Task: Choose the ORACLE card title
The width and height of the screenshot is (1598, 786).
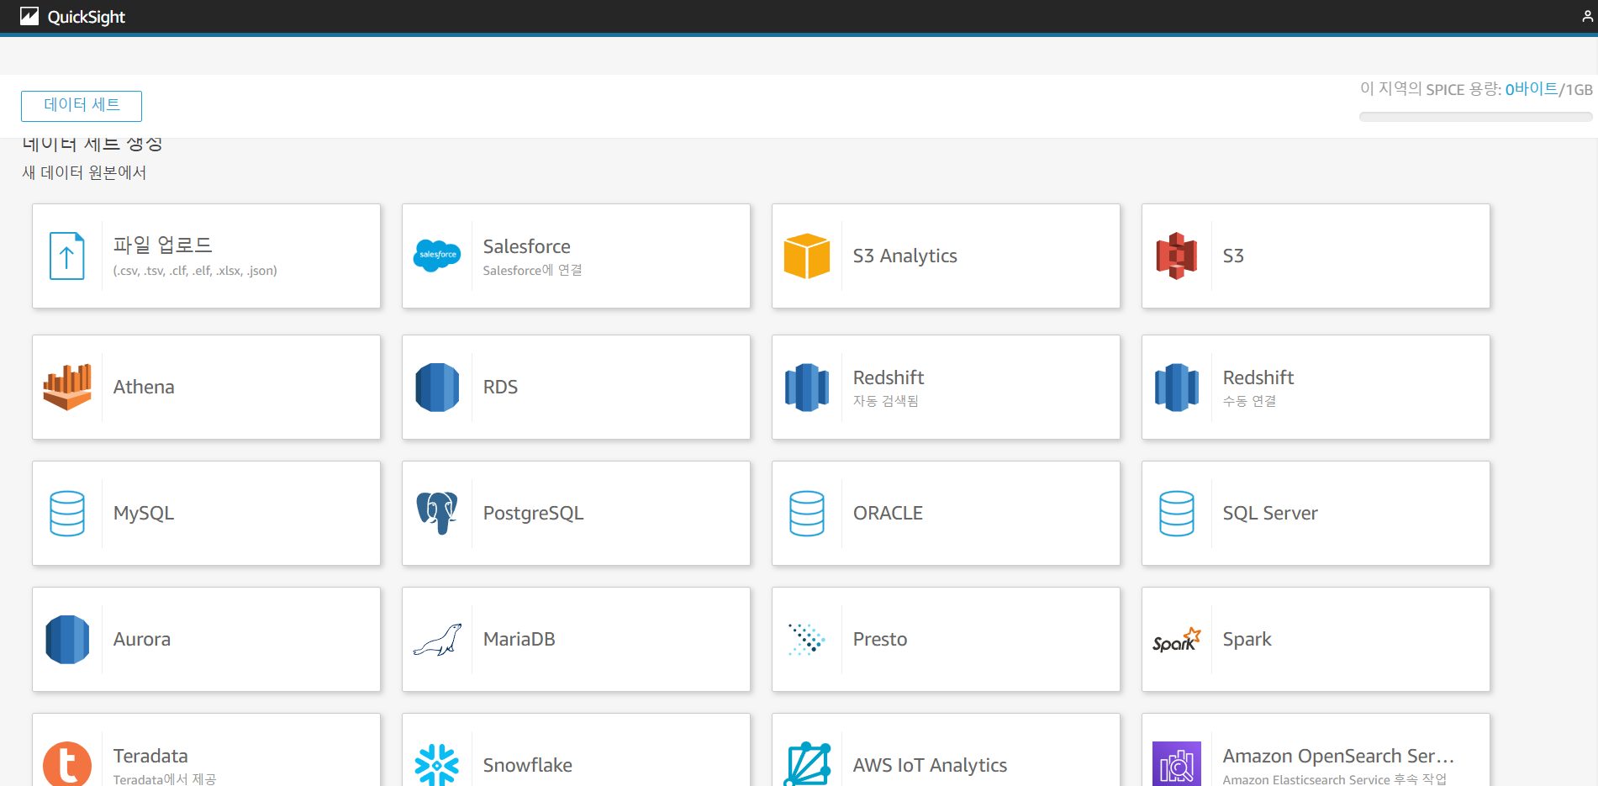Action: click(888, 513)
